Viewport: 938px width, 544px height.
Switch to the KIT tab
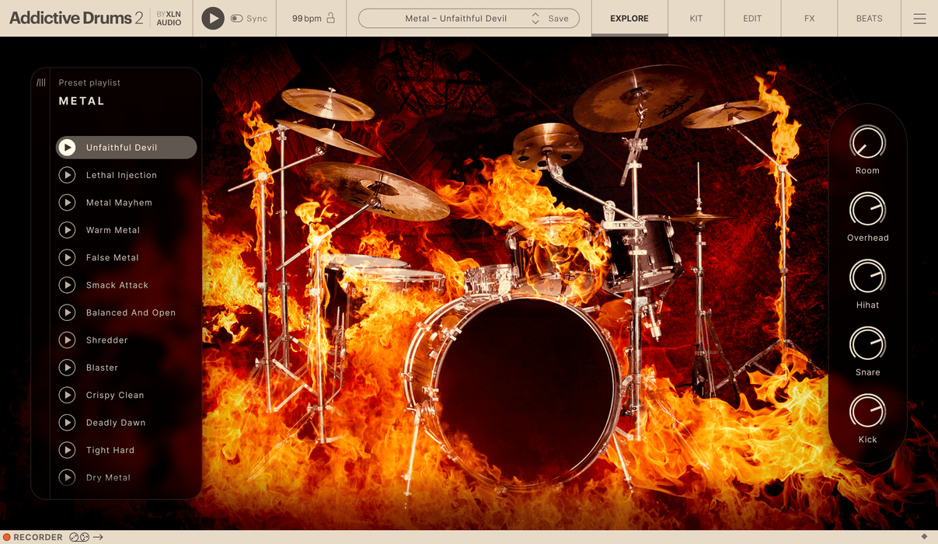click(696, 19)
